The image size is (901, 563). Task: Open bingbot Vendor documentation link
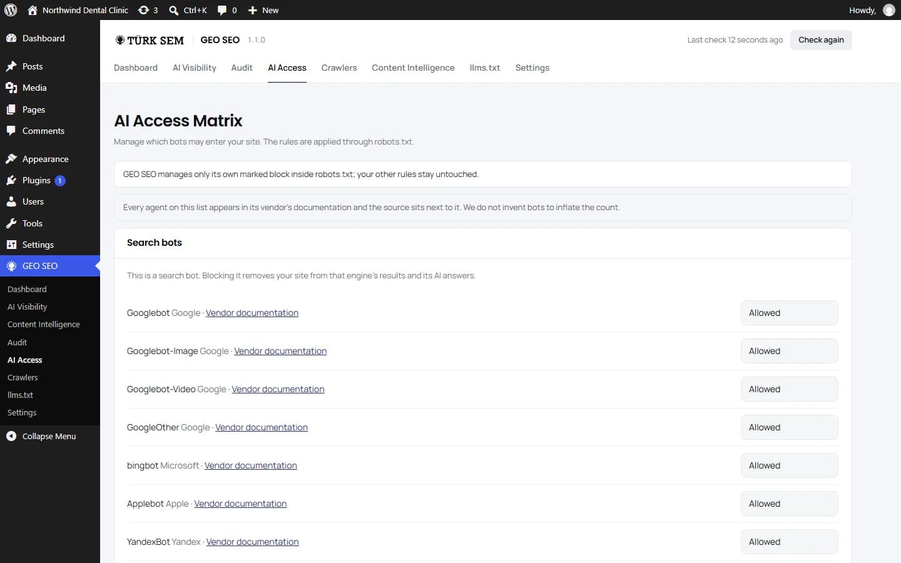251,465
